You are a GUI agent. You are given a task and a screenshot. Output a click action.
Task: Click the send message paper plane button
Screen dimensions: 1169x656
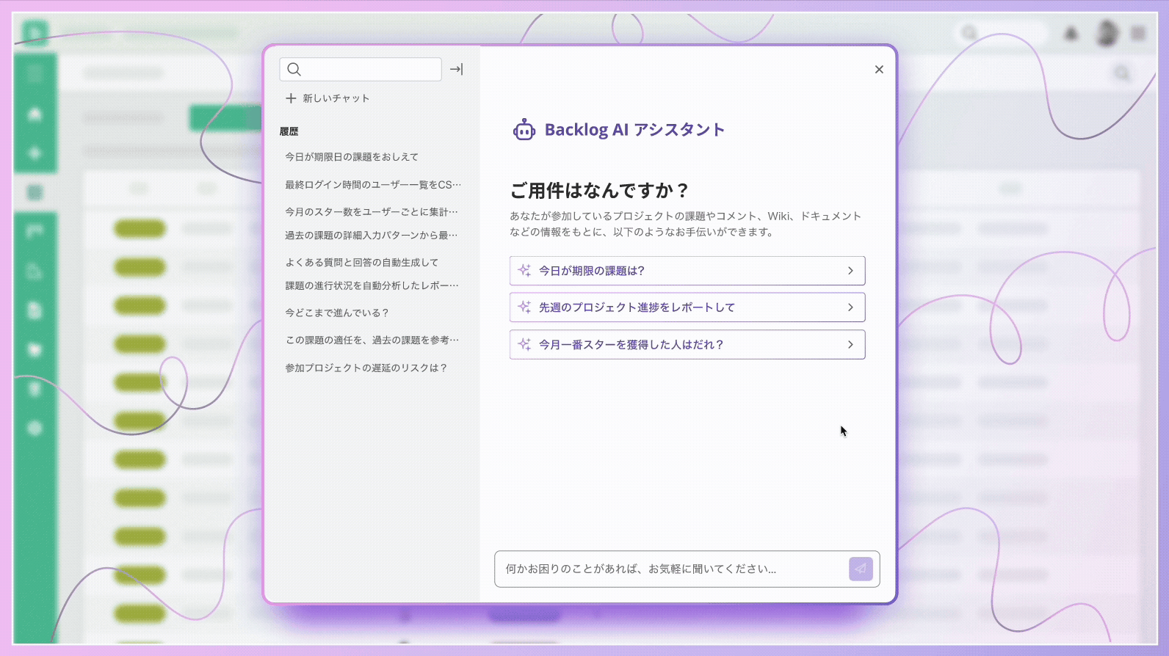pyautogui.click(x=861, y=569)
